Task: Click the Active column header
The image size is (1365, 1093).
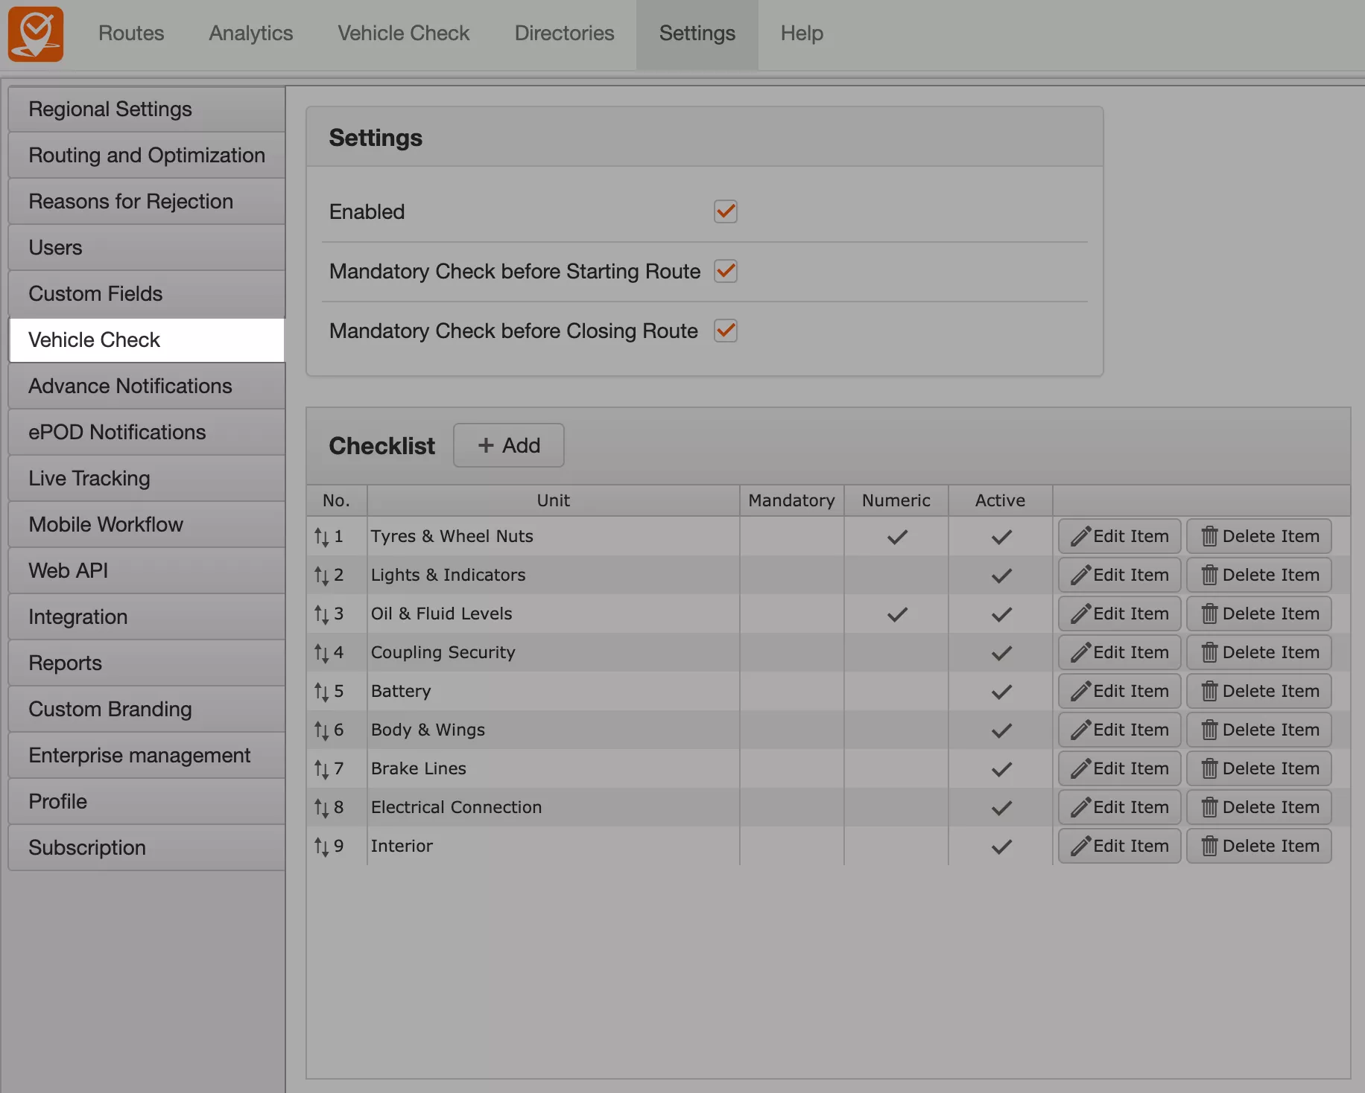Action: coord(1001,500)
